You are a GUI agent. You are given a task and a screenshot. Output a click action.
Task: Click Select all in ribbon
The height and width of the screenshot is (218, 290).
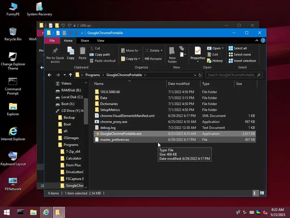(238, 48)
